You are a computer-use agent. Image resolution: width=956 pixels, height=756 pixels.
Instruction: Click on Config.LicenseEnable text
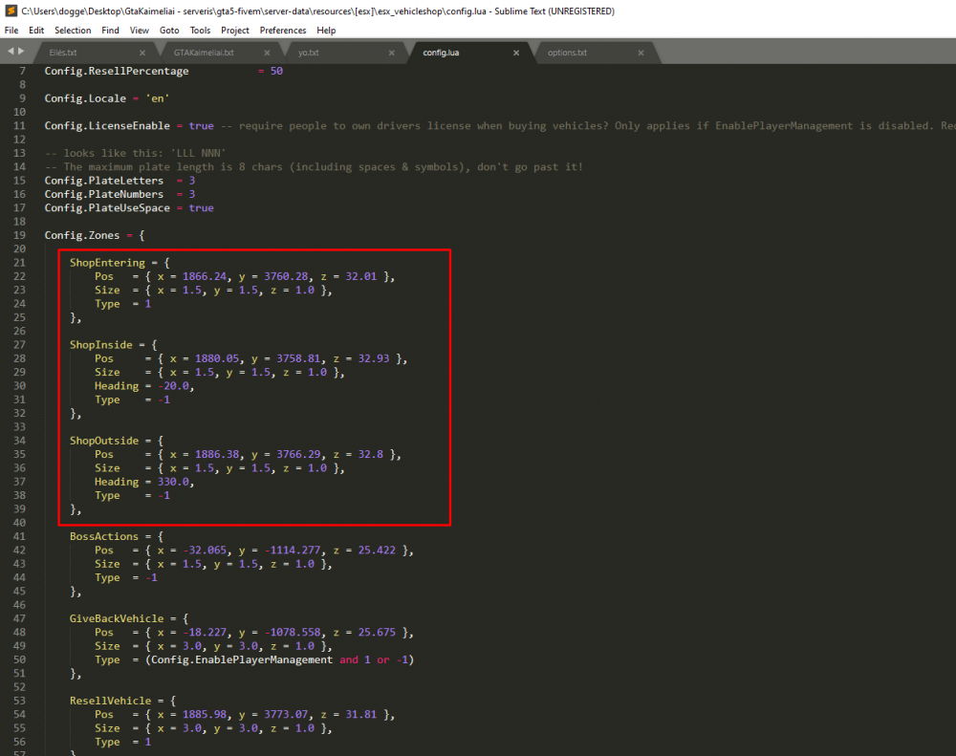click(x=107, y=126)
